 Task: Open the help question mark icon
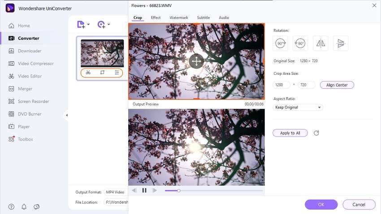pyautogui.click(x=11, y=207)
